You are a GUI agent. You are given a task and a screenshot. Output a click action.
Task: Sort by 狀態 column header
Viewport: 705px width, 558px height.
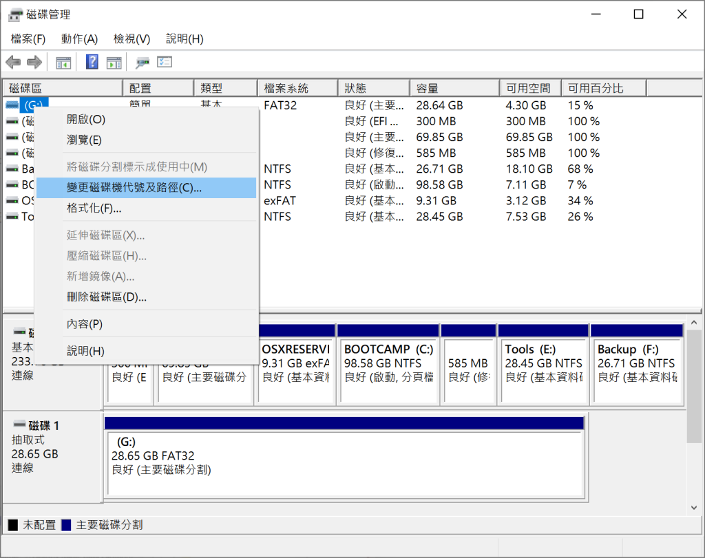coord(374,88)
